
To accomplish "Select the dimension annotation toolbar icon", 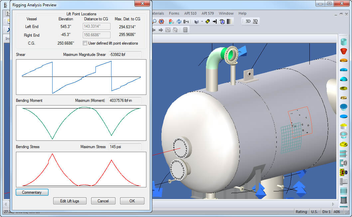I will [187, 21].
